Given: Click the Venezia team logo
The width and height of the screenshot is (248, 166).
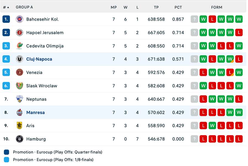Looking at the screenshot, I should (20, 72).
